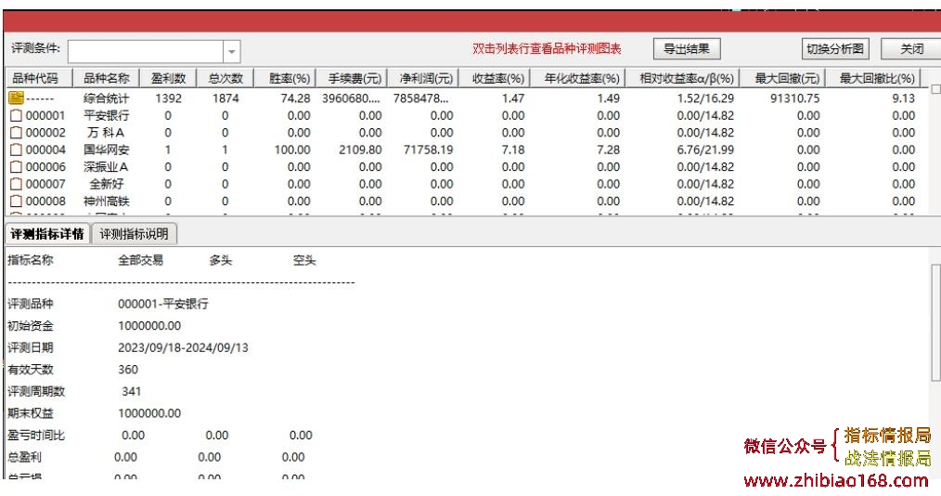Click the 1392 profit count cell
Screen dimensions: 941x496
tap(168, 98)
